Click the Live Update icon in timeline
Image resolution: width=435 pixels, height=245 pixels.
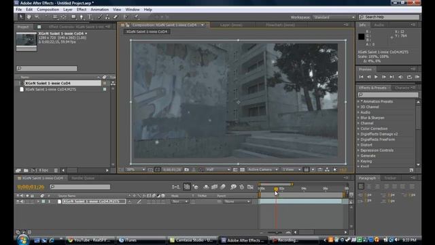187,187
